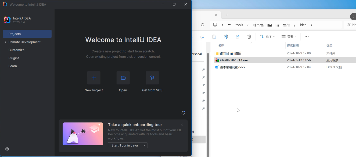This screenshot has width=356, height=157.
Task: Click the Copy icon in Explorer toolbar
Action: click(x=202, y=37)
